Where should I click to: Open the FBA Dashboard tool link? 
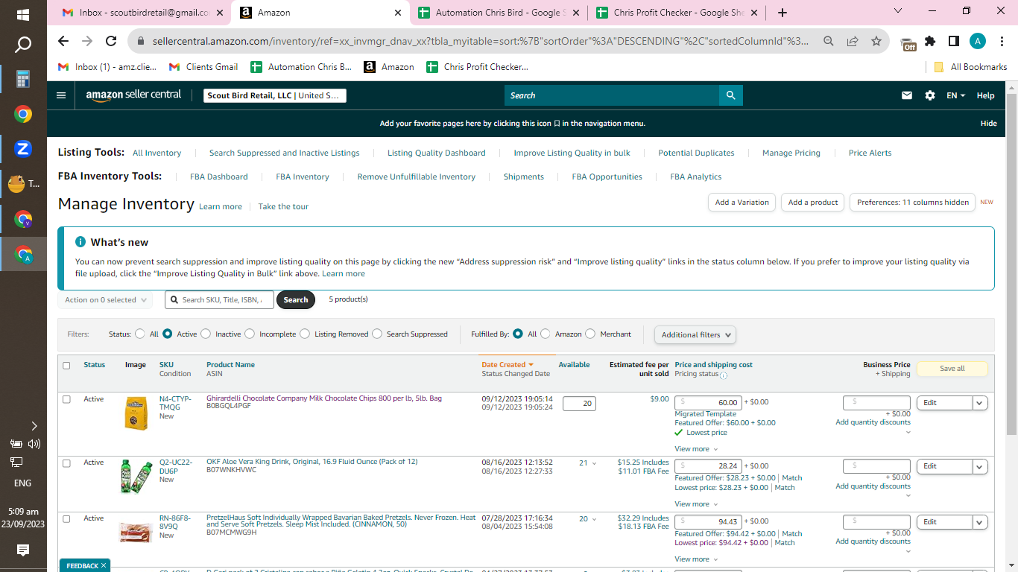click(x=219, y=177)
